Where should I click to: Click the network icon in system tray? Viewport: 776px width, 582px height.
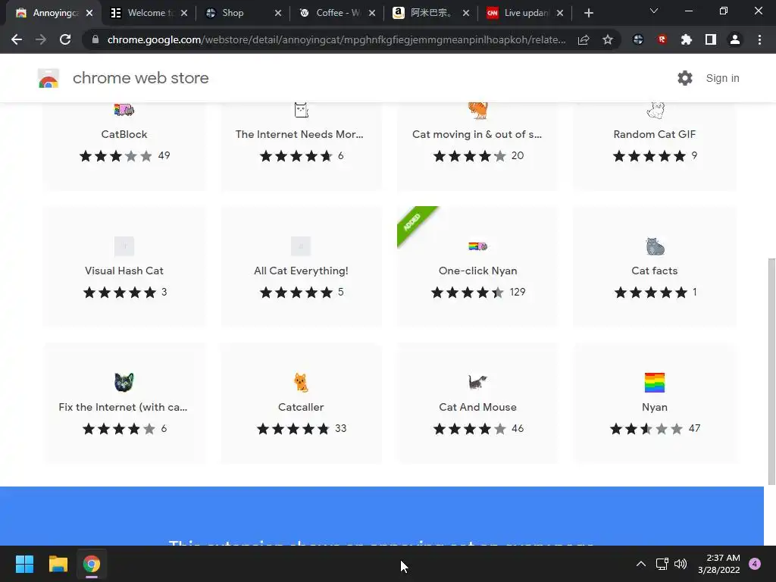[662, 564]
